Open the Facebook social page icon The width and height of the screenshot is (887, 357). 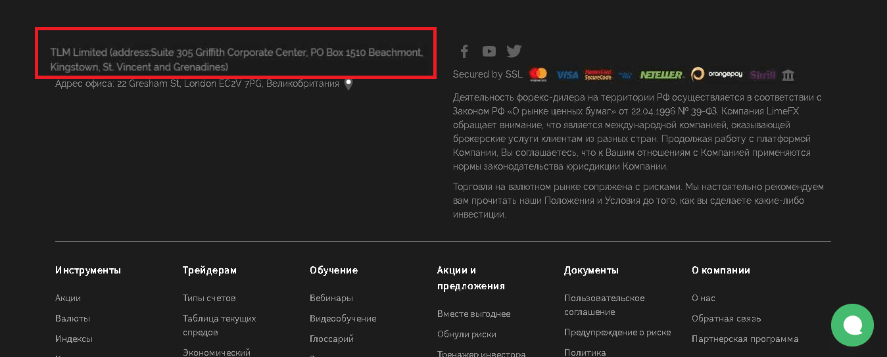click(x=464, y=51)
